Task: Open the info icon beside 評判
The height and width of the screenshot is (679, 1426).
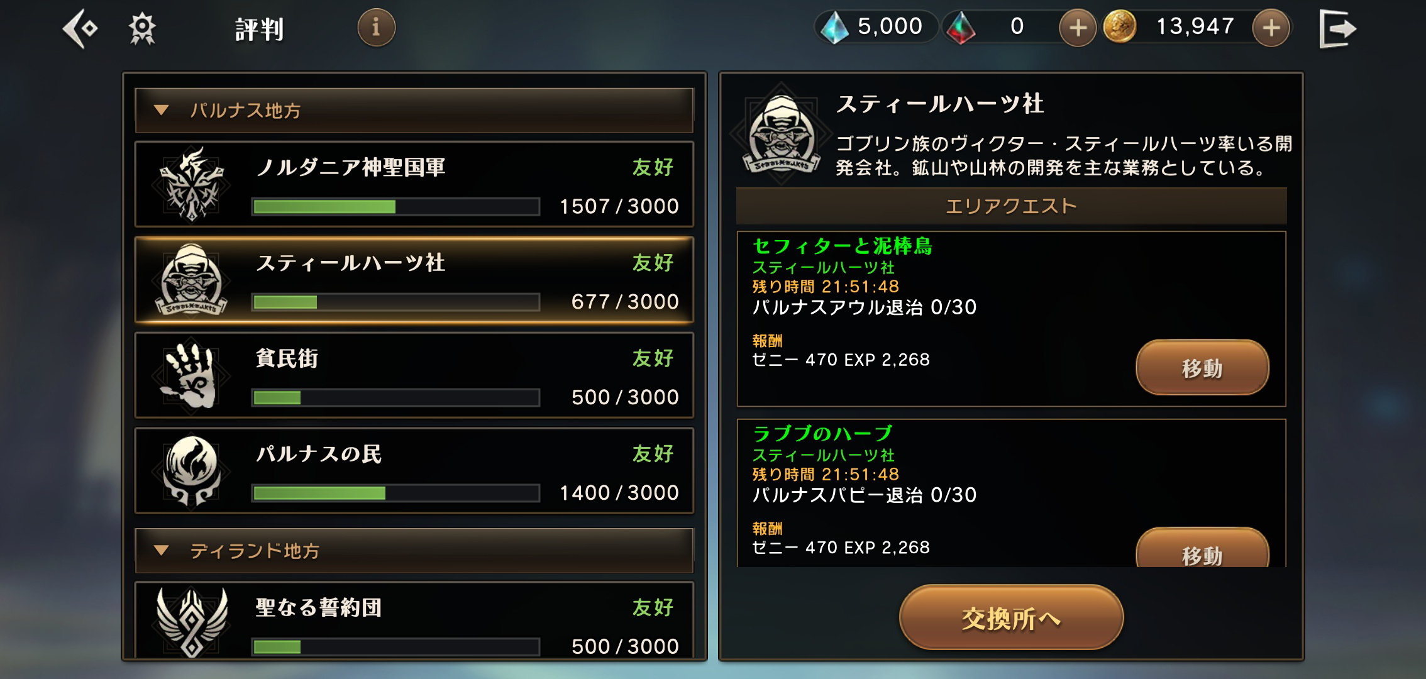Action: pos(376,28)
